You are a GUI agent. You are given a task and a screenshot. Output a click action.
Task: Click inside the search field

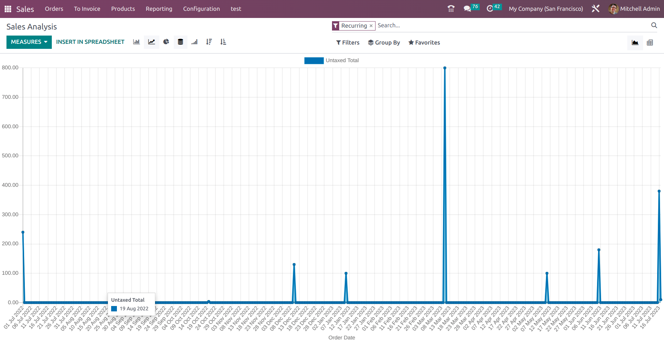pos(432,25)
